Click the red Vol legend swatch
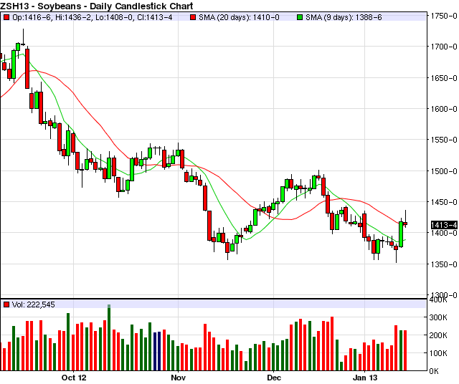 (x=6, y=304)
